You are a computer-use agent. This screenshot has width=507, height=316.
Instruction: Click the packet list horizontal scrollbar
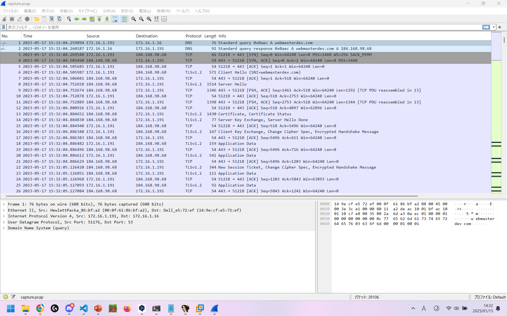211,196
